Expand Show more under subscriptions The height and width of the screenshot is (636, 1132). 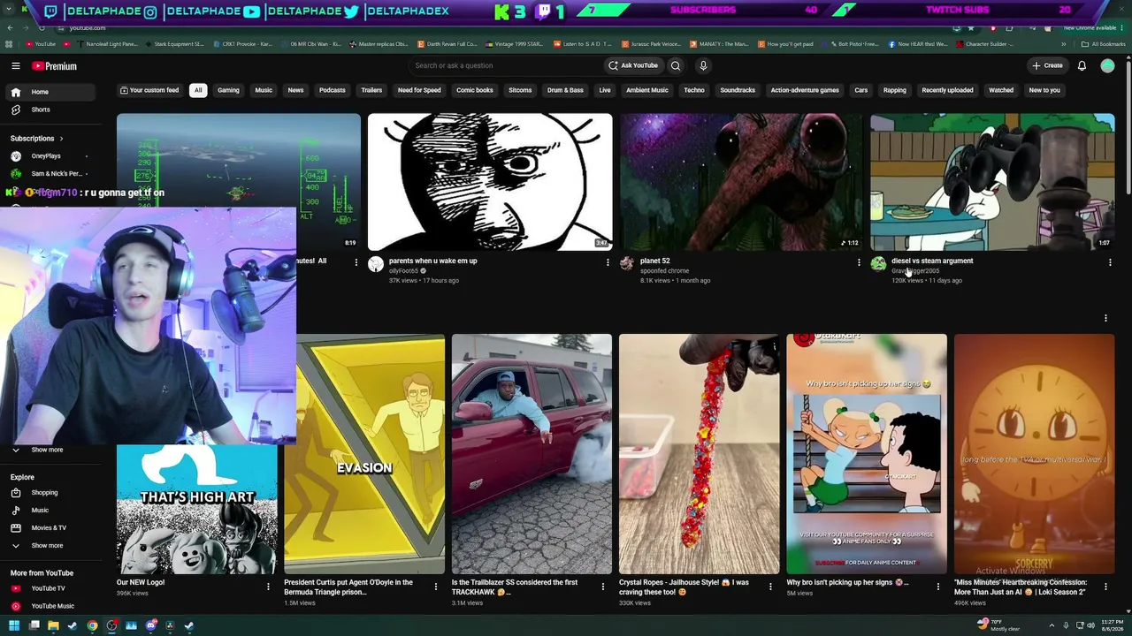coord(50,450)
